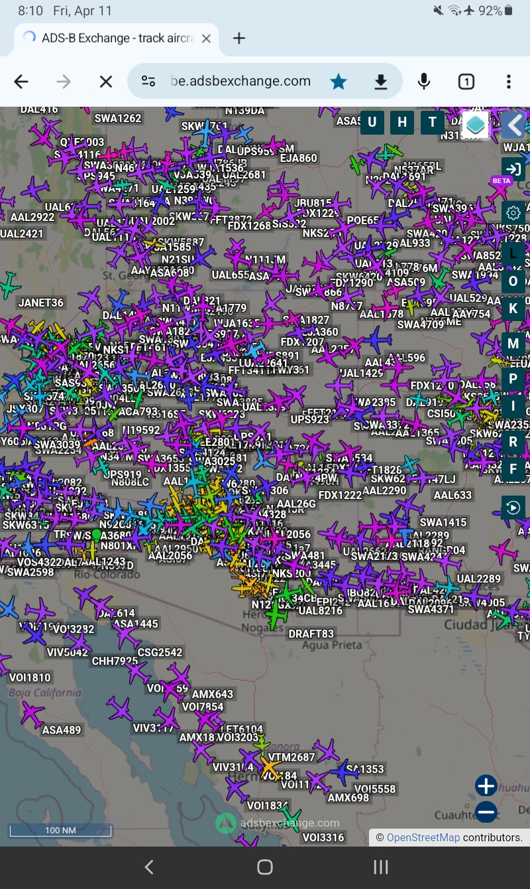530x889 pixels.
Task: Select the VOI3316 flight label
Action: (x=323, y=837)
